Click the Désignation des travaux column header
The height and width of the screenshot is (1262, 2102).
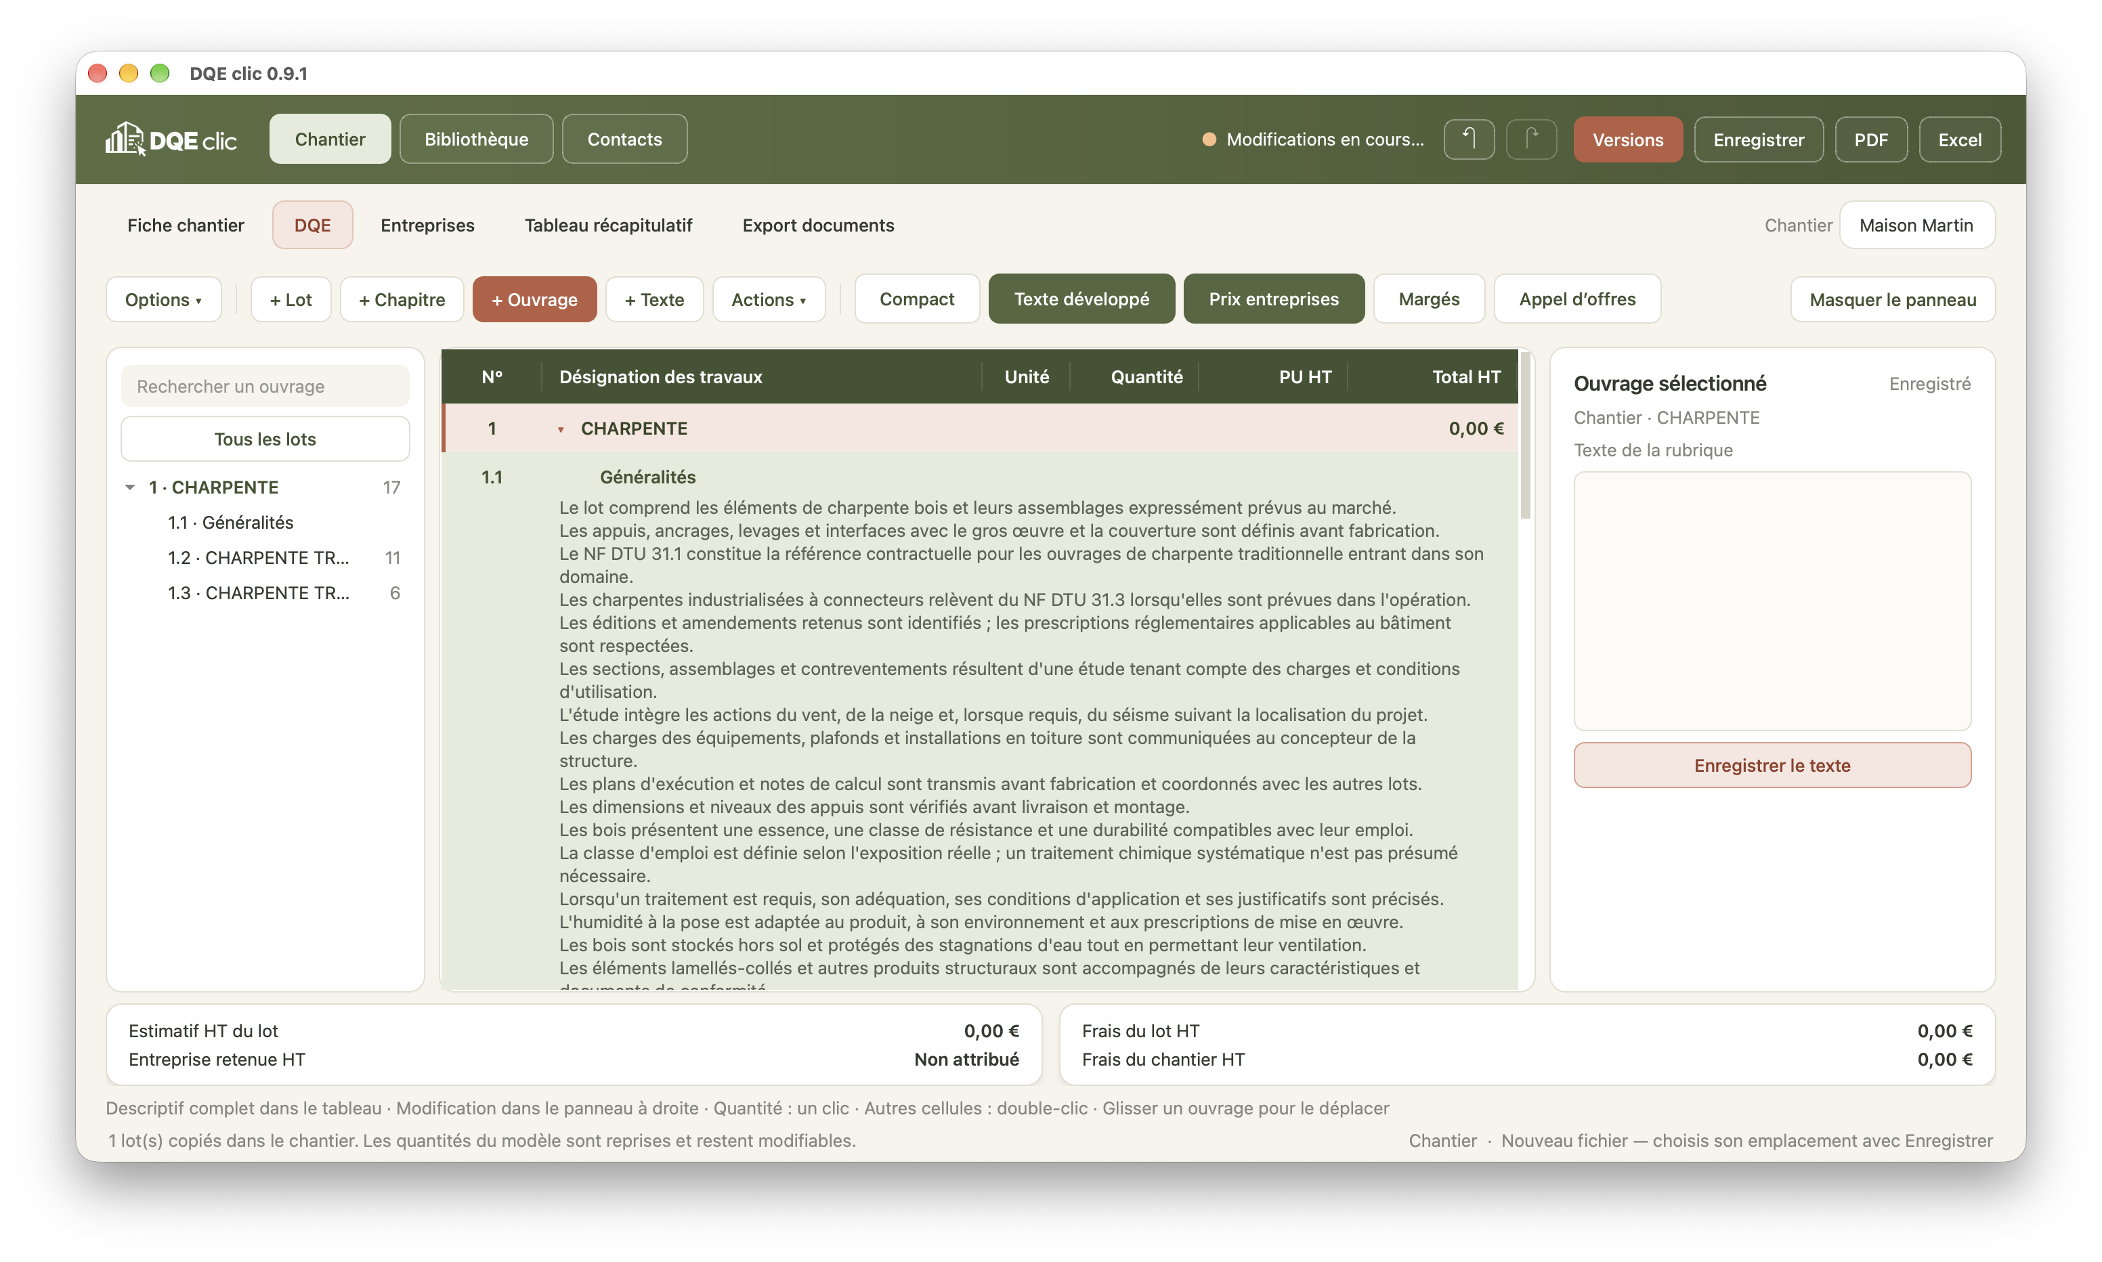click(661, 376)
